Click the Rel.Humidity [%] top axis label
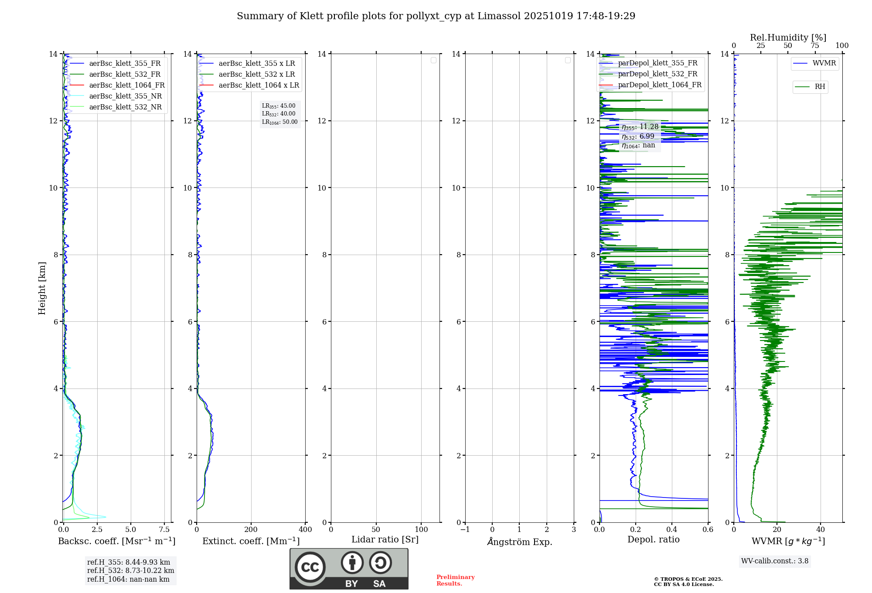Screen dimensions: 872x593 (788, 37)
